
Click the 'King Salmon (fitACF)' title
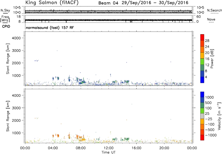pyautogui.click(x=52, y=3)
